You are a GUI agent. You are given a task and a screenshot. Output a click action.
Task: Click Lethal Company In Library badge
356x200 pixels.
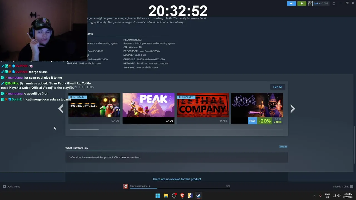(x=186, y=97)
